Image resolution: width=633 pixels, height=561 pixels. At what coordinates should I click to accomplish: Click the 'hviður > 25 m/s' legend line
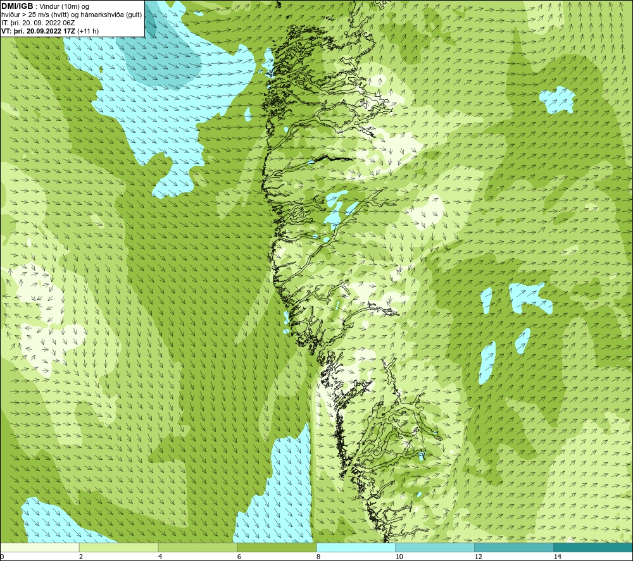[72, 15]
